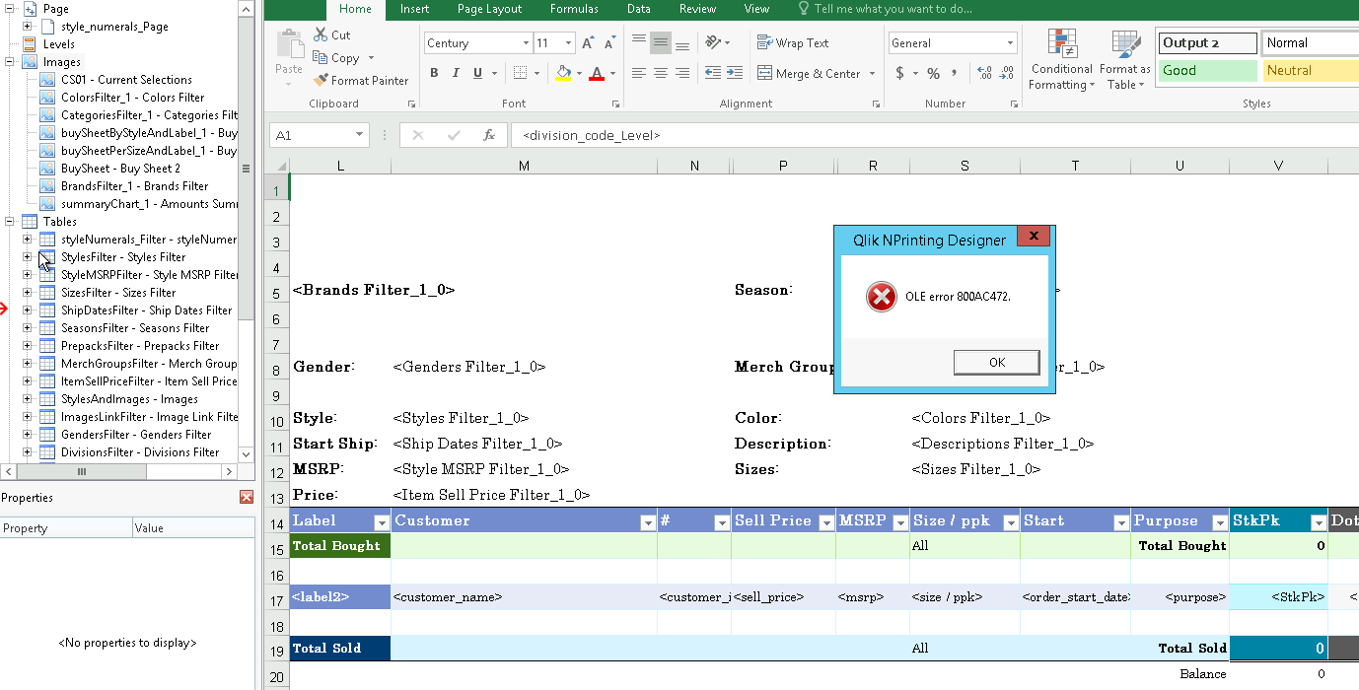Click the Name Box showing A1
This screenshot has height=690, width=1359.
[317, 136]
